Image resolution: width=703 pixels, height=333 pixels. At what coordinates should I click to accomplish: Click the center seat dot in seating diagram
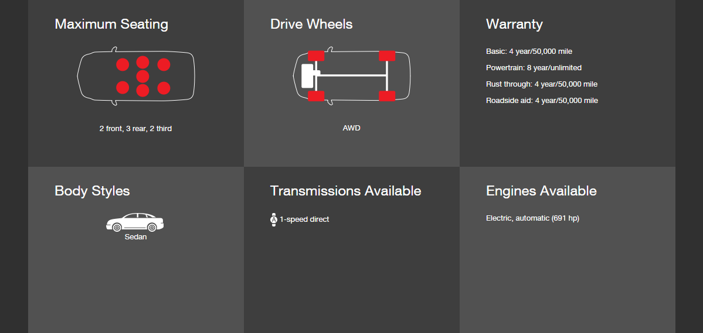(x=142, y=76)
